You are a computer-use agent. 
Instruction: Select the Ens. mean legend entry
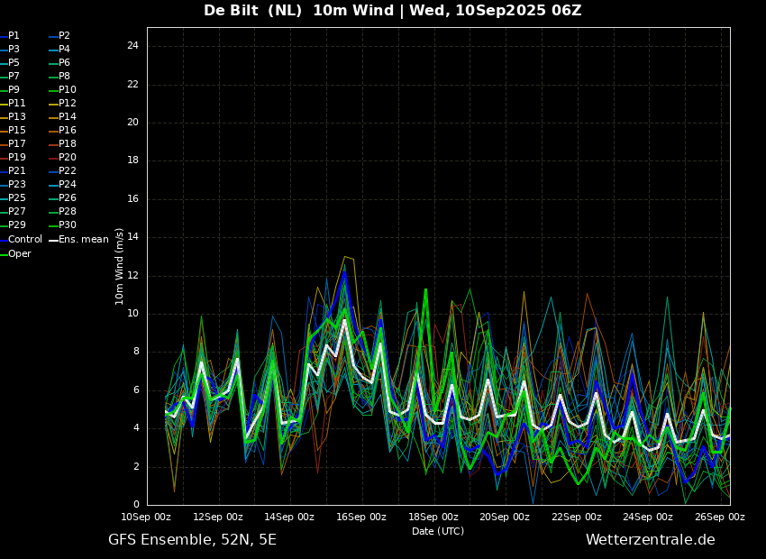coord(78,240)
